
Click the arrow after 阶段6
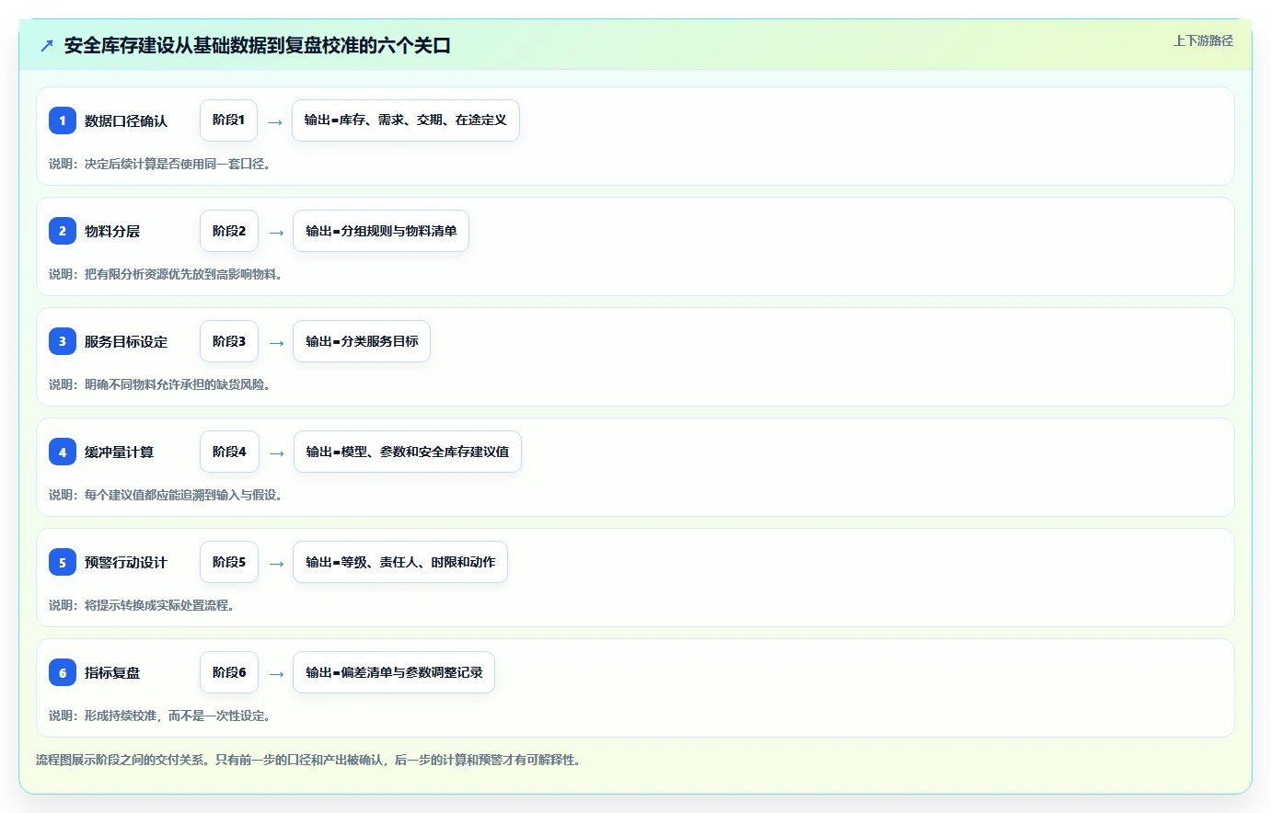coord(276,673)
